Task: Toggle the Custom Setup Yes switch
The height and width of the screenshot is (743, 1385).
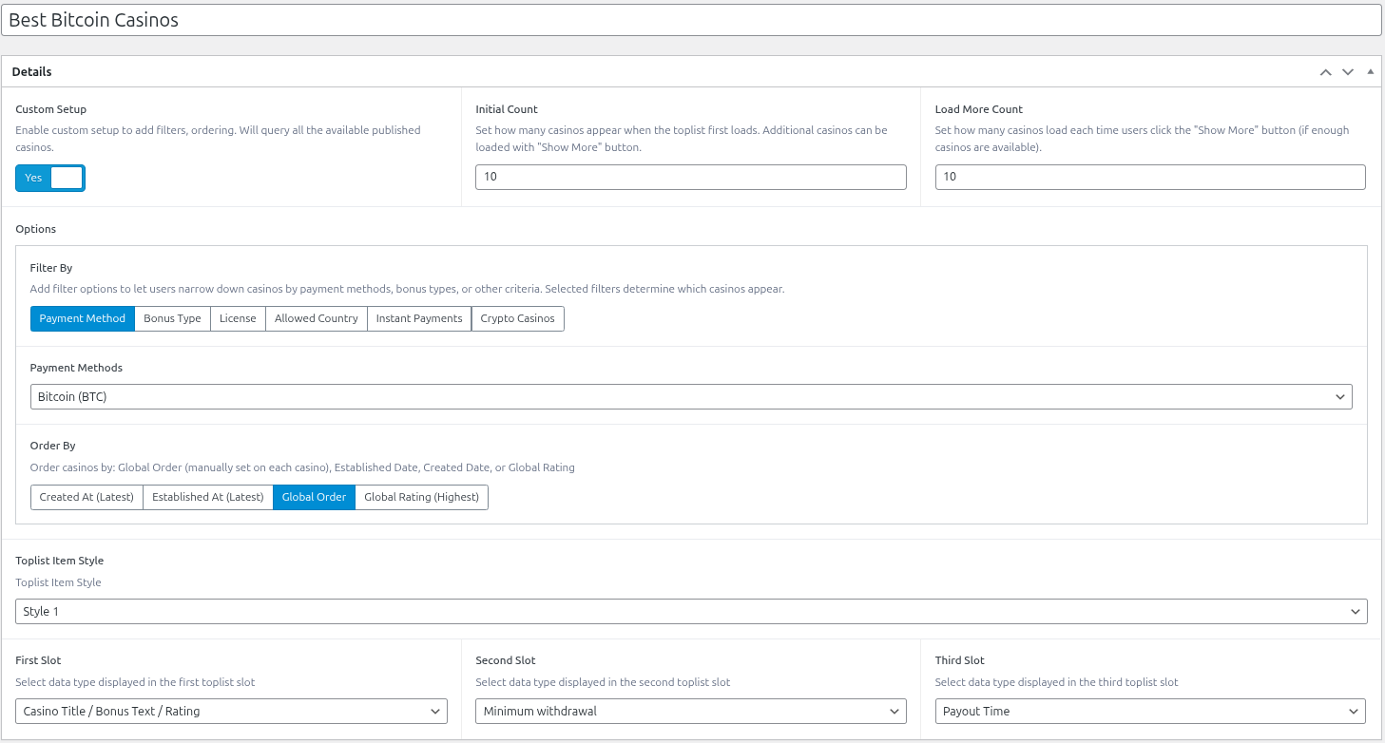Action: [x=50, y=178]
